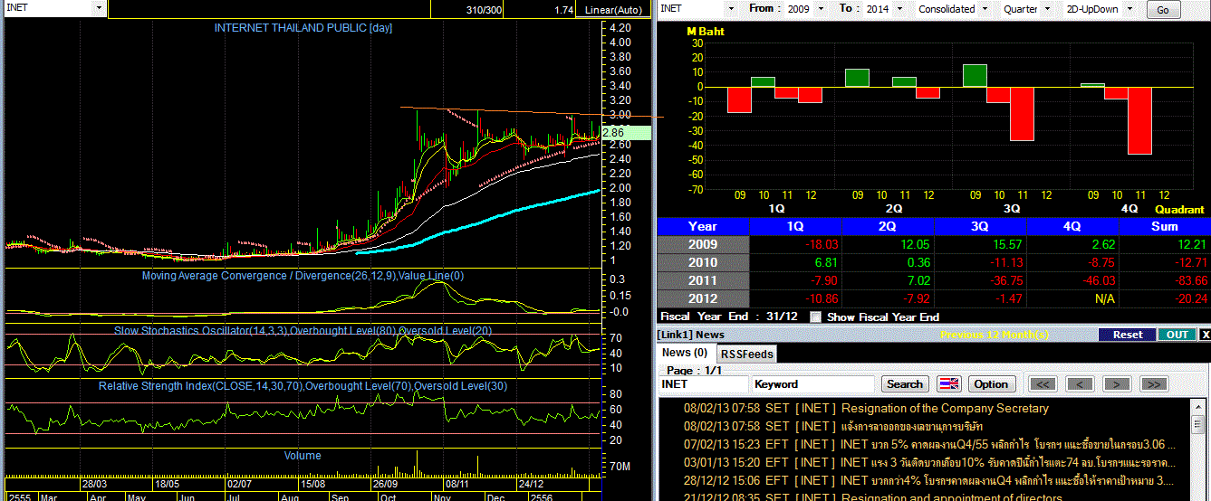
Task: Open the 28/12/12 15:06 EFT news item
Action: pyautogui.click(x=930, y=480)
